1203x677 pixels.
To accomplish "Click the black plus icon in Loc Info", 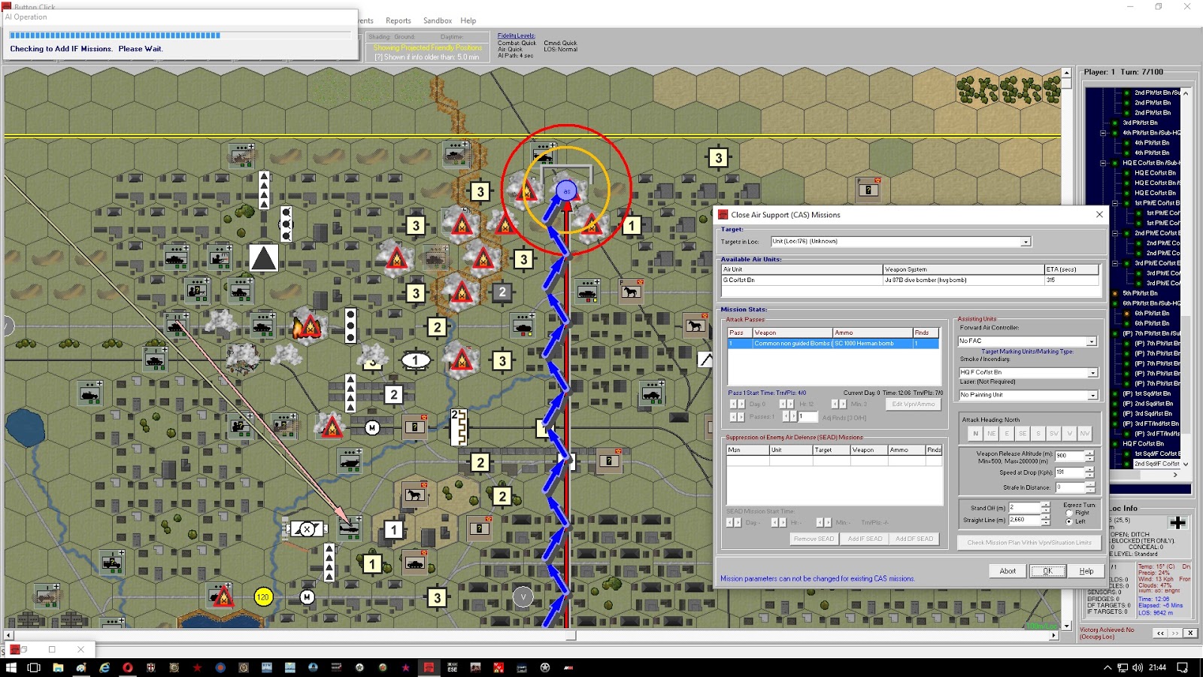I will point(1177,522).
